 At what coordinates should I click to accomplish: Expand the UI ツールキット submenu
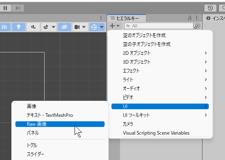tap(160, 115)
